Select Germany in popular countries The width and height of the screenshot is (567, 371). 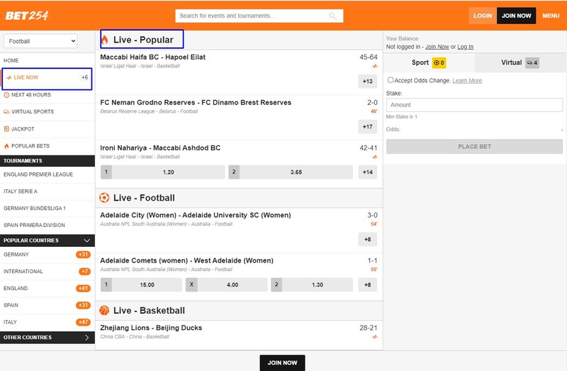pos(47,255)
